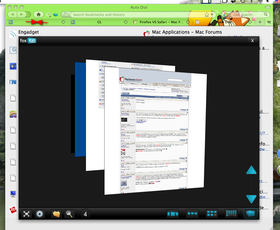
Task: Click the teal FoxTab toolbar icon
Action: point(55,15)
